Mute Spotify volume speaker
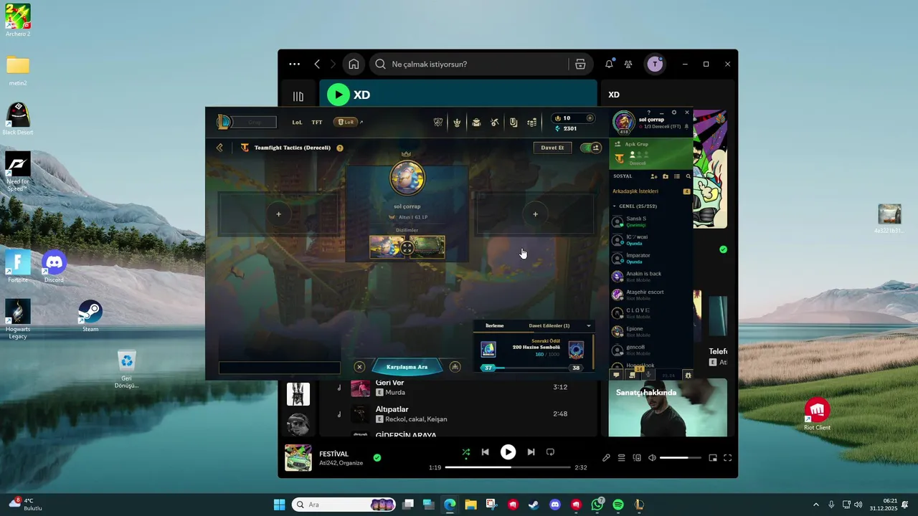Screen dimensions: 918x516 [652, 458]
